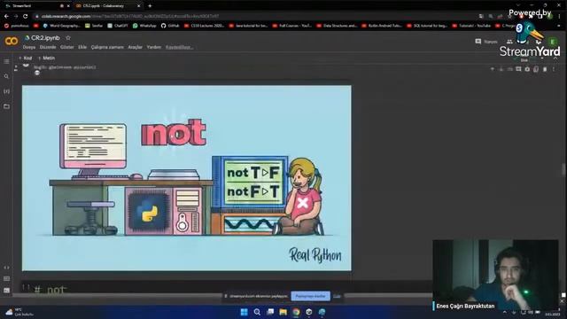This screenshot has height=319, width=567.
Task: Open the Data Structures bookmark
Action: coord(337,26)
